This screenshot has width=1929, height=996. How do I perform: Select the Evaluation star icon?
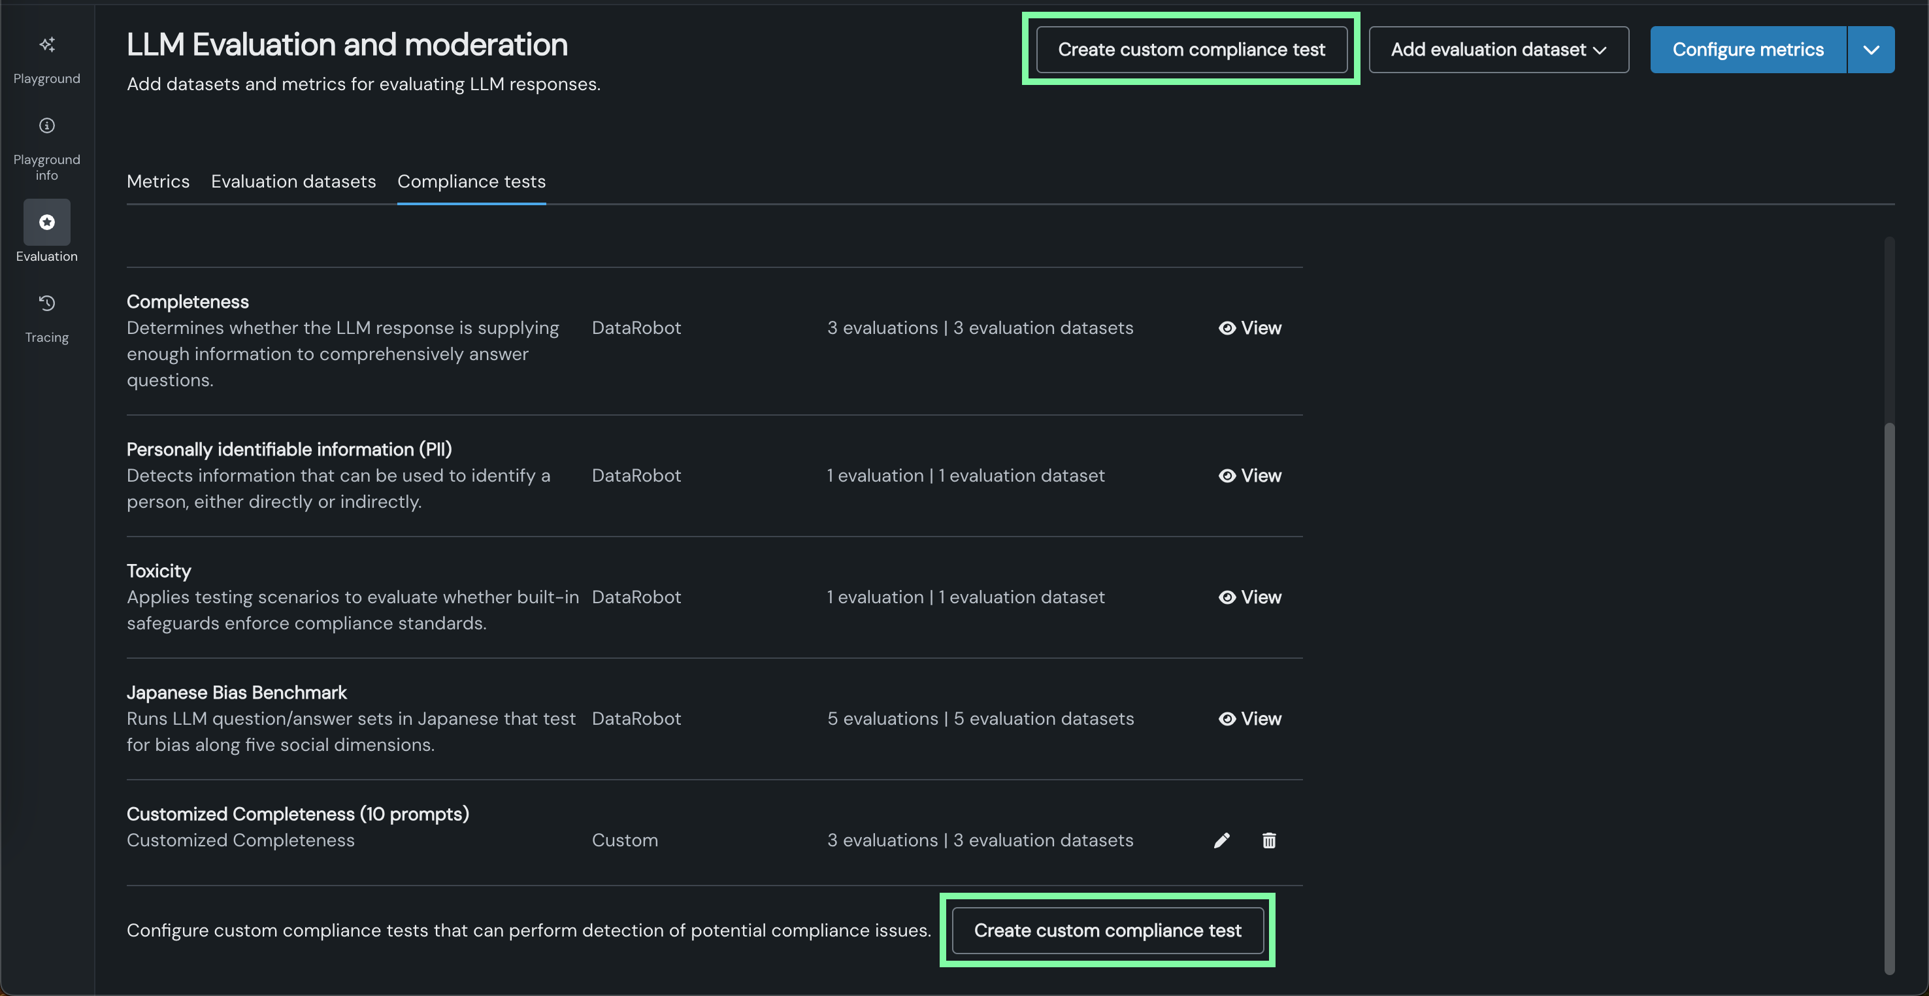(46, 222)
